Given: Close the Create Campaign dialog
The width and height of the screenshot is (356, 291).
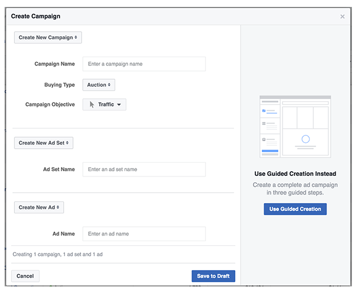Looking at the screenshot, I should coord(342,17).
